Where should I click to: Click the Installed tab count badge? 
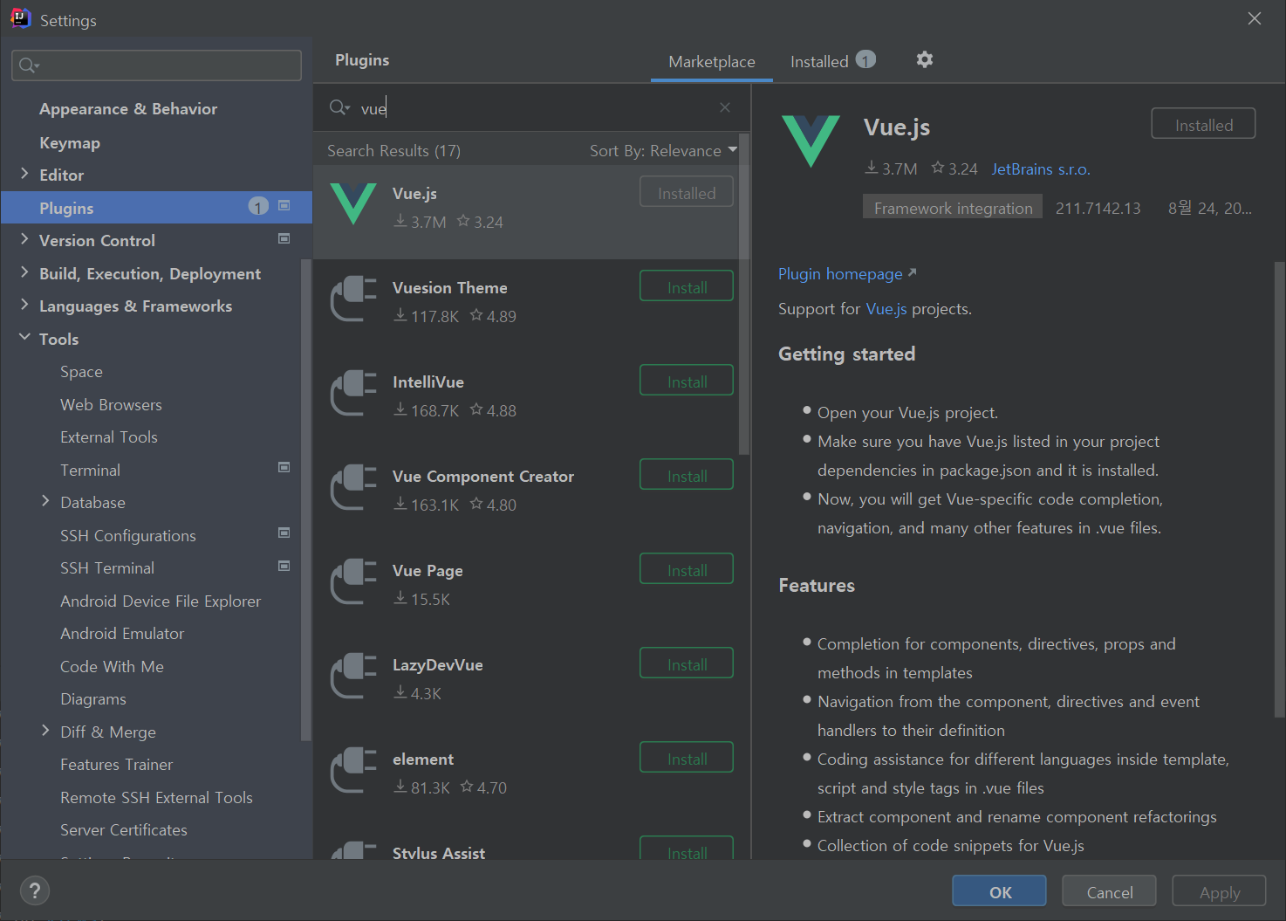(x=865, y=59)
